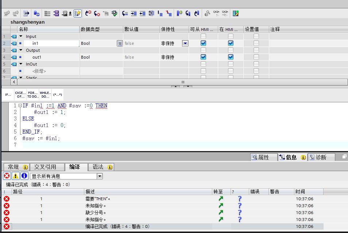The image size is (348, 233).
Task: Insert a (*...*) comment block
Action: (58, 95)
